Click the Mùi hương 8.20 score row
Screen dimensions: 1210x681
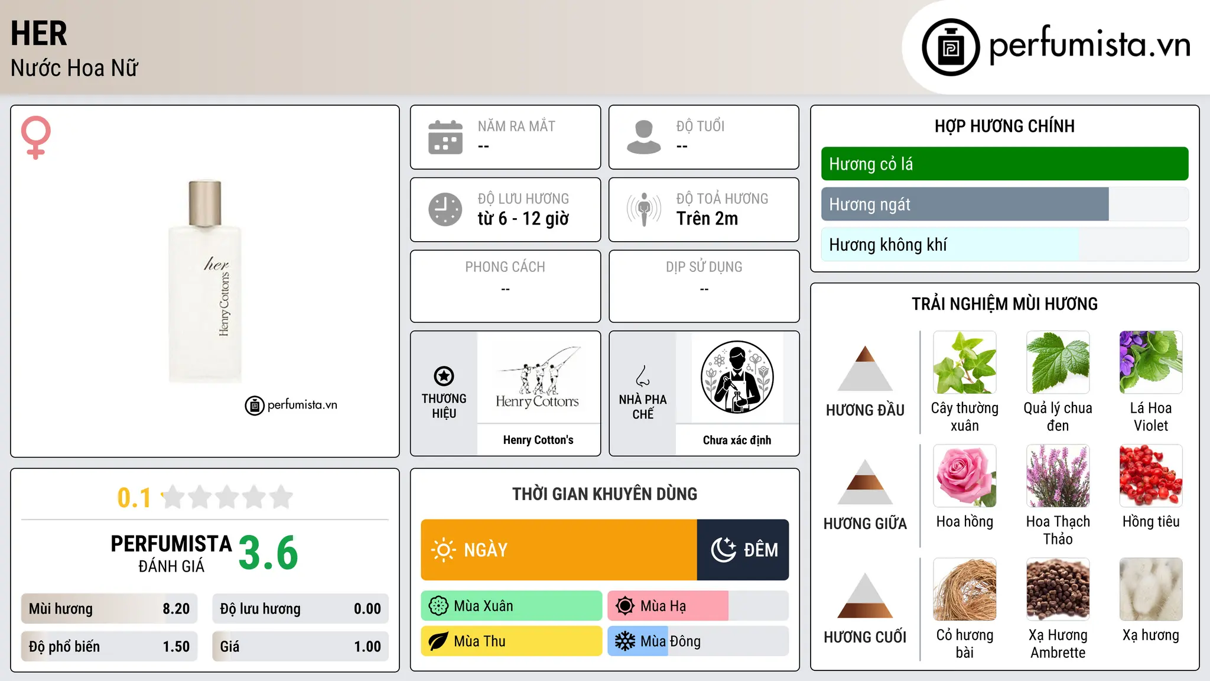109,609
